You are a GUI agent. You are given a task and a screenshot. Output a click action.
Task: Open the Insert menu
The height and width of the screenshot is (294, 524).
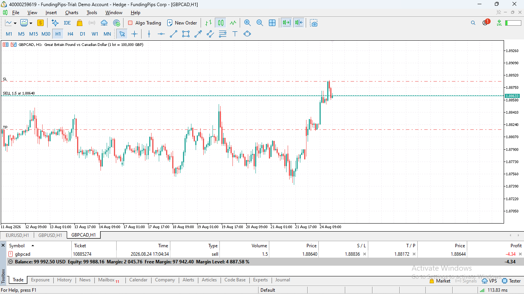pos(51,13)
